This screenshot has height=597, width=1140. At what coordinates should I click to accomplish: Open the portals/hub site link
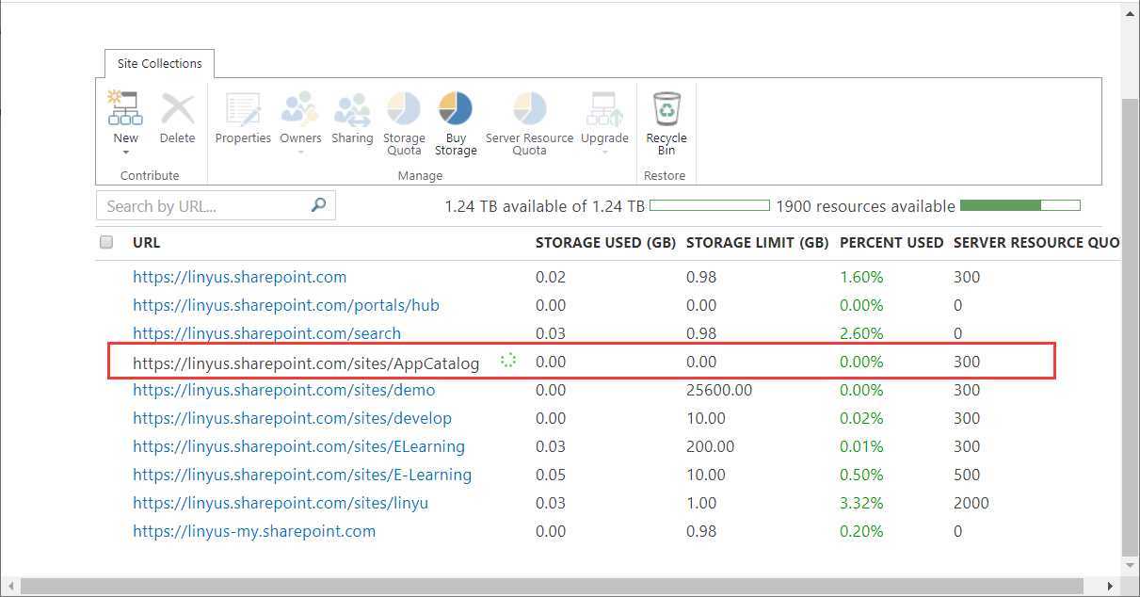point(286,305)
